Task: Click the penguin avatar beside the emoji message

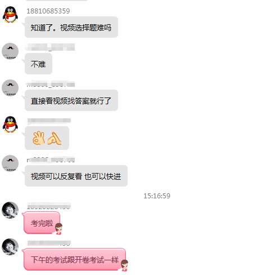Action: click(x=10, y=125)
